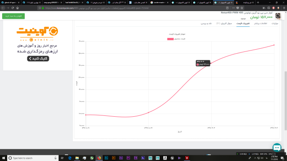Open the Windows Start menu

(x=4, y=158)
